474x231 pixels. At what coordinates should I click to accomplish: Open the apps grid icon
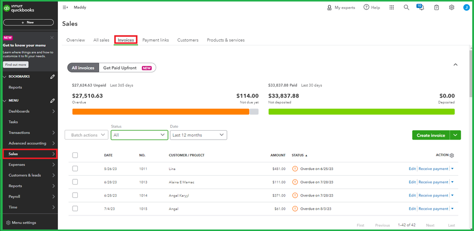click(391, 8)
